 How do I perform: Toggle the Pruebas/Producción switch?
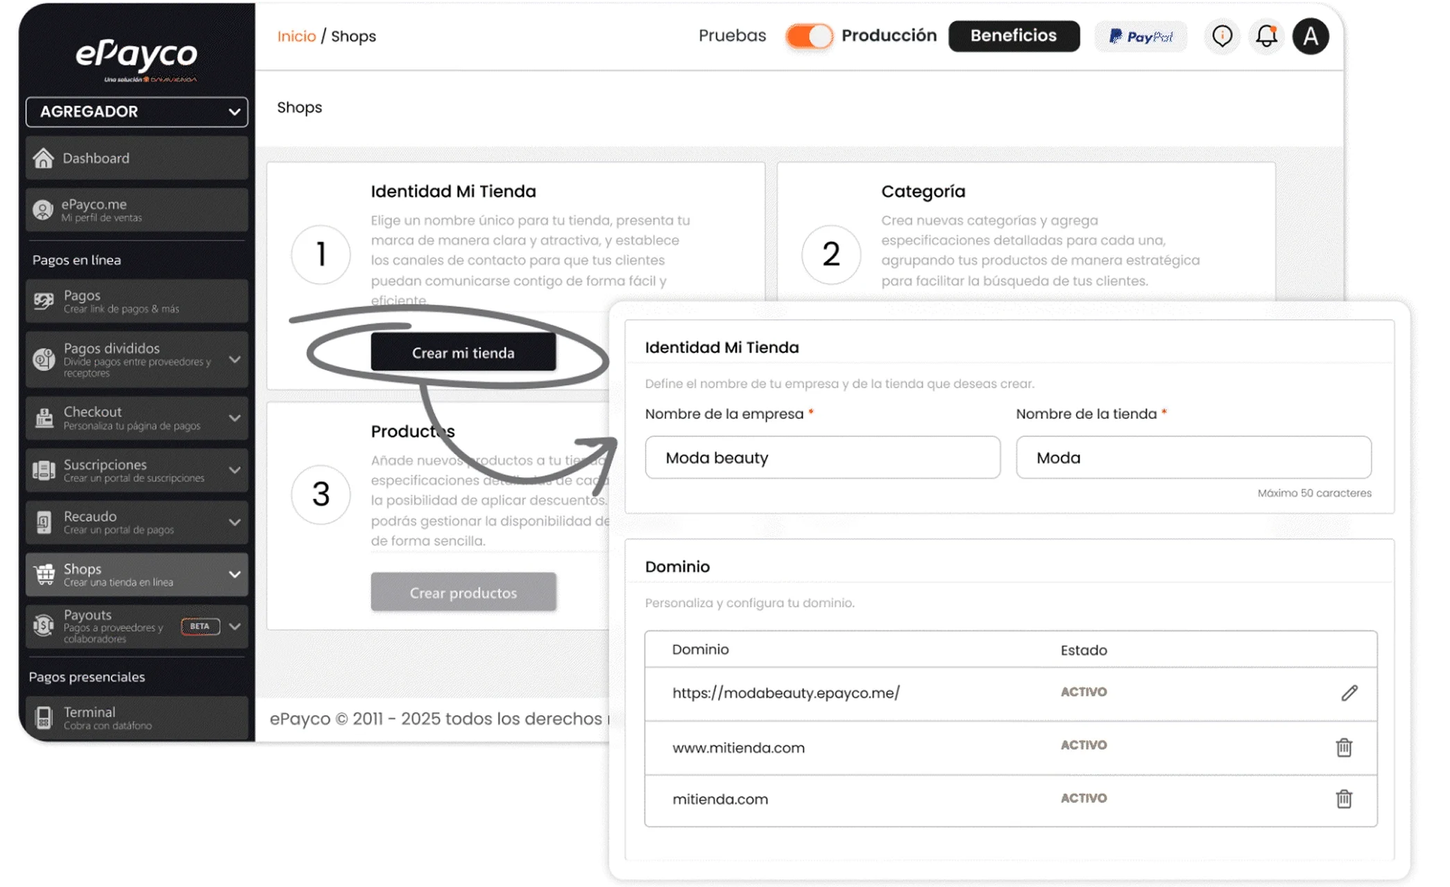(809, 36)
